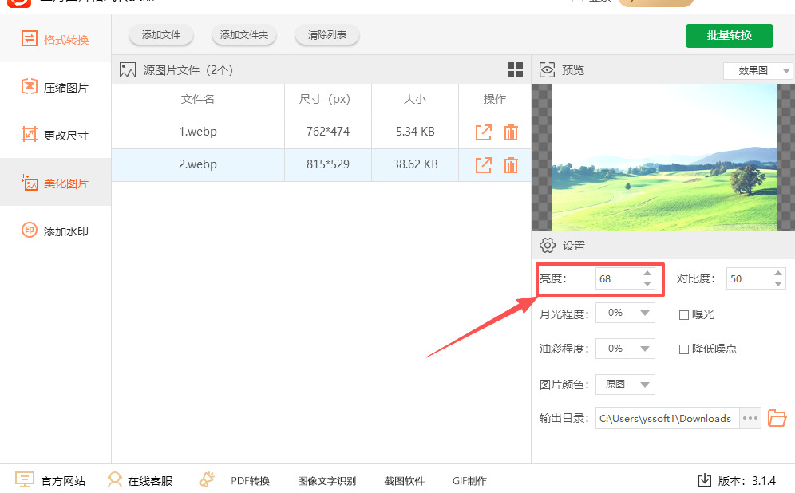Click the 官方网站 monitor icon
The width and height of the screenshot is (795, 493).
coord(25,479)
